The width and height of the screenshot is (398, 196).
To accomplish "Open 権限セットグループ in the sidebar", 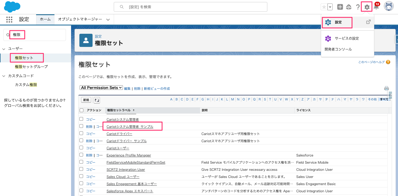I will tap(31, 67).
